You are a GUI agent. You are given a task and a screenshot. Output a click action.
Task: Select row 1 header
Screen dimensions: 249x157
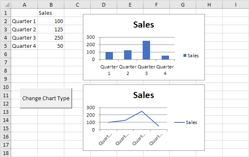click(5, 13)
